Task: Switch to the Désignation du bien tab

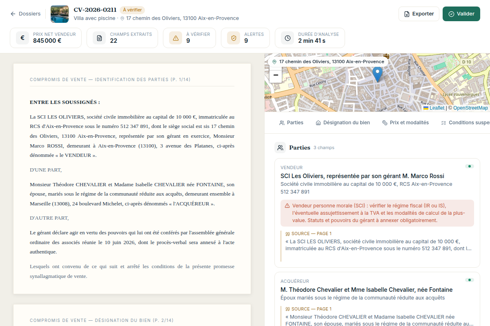Action: (x=343, y=123)
